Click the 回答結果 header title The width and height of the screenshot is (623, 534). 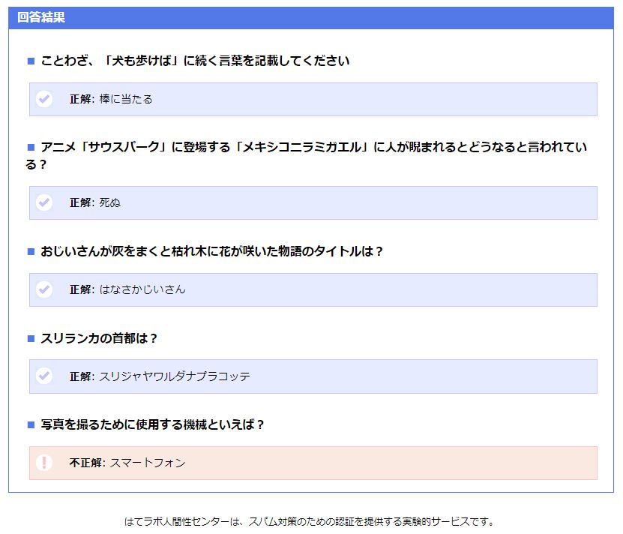pyautogui.click(x=41, y=17)
